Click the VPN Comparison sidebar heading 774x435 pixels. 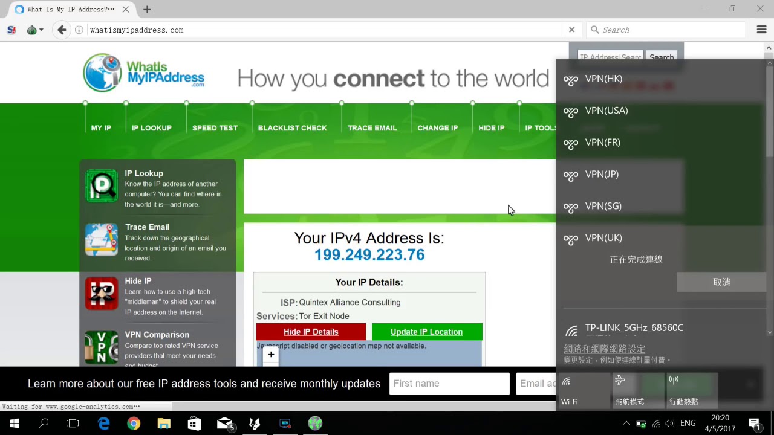[157, 335]
